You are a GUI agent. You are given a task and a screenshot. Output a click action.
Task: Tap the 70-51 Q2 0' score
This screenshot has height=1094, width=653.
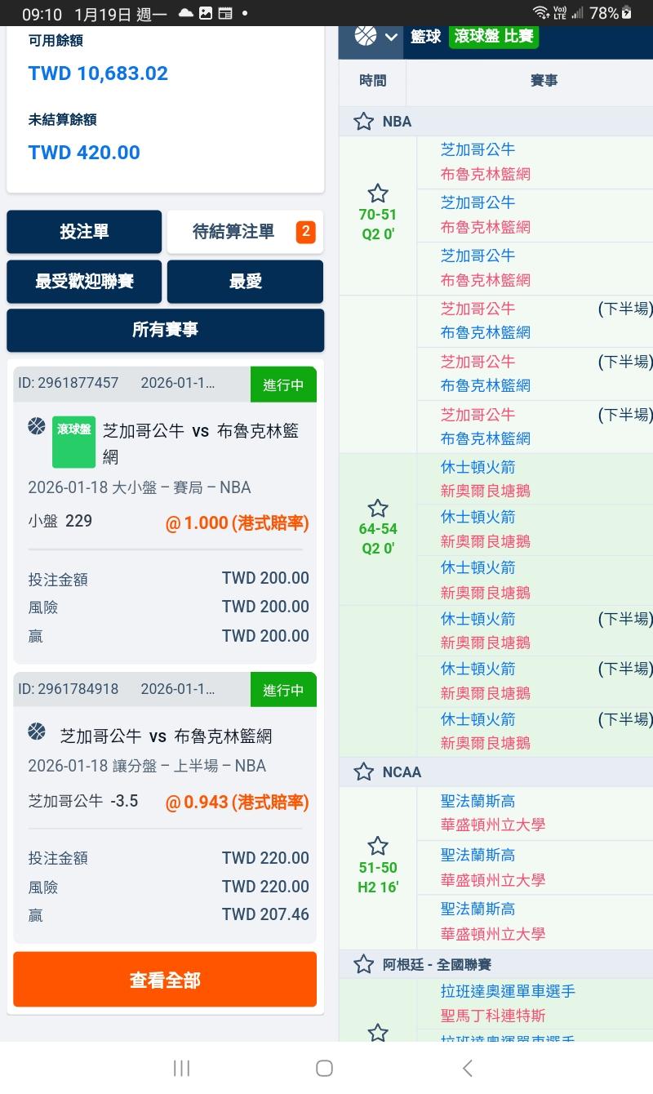377,224
